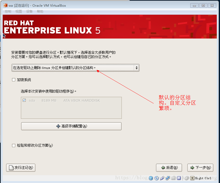Maximize the VirtualBox window
This screenshot has width=220, height=183.
coord(203,6)
